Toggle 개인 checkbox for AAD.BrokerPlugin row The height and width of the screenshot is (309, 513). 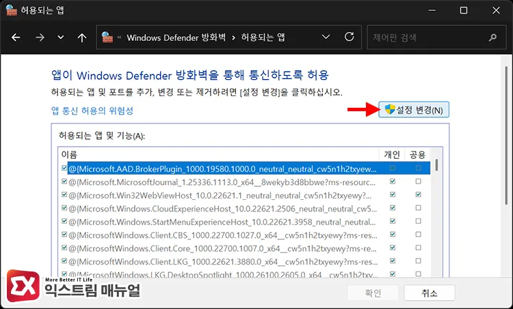pyautogui.click(x=393, y=168)
